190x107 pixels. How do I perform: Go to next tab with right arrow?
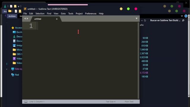[x=27, y=18]
